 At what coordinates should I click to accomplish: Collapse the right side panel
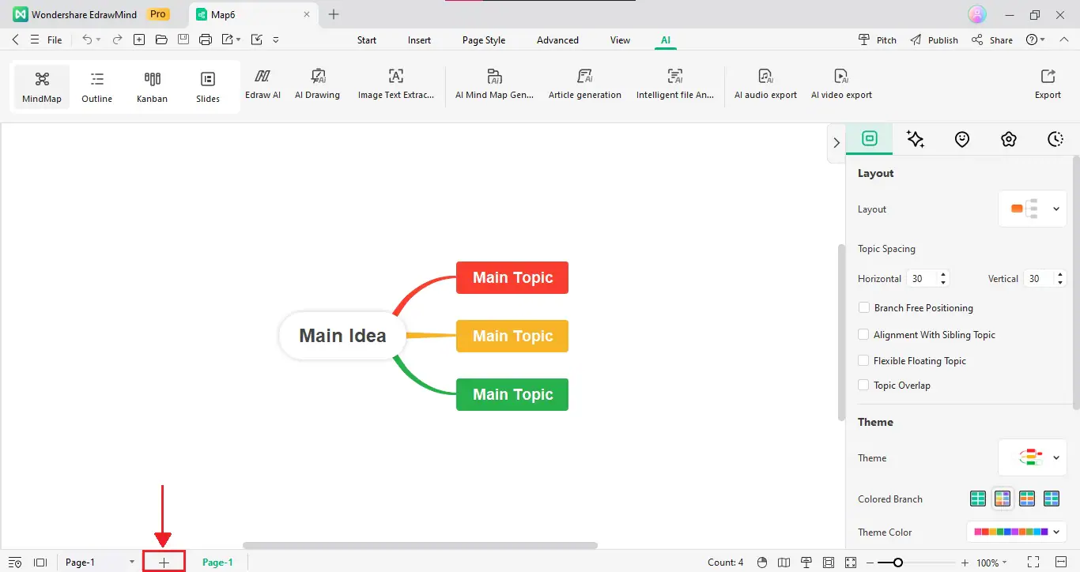tap(836, 143)
